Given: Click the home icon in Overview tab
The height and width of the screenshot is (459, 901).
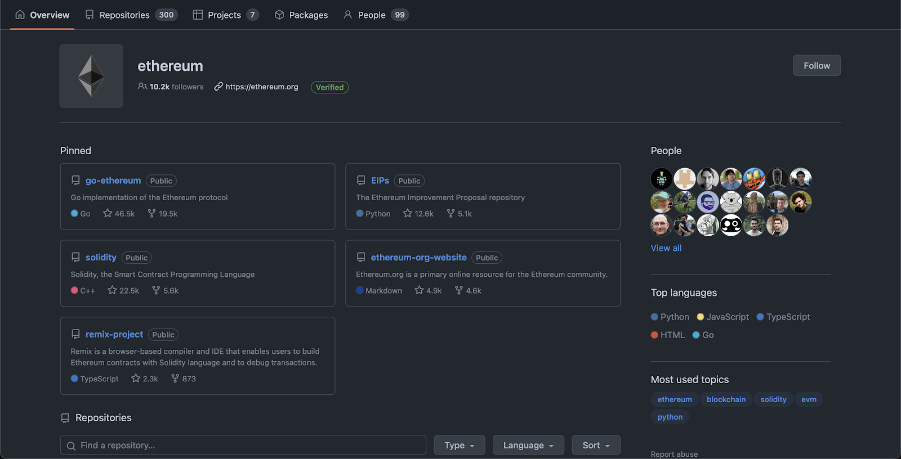Looking at the screenshot, I should click(x=20, y=15).
